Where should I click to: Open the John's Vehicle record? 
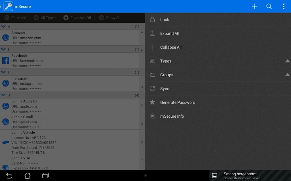click(x=70, y=143)
